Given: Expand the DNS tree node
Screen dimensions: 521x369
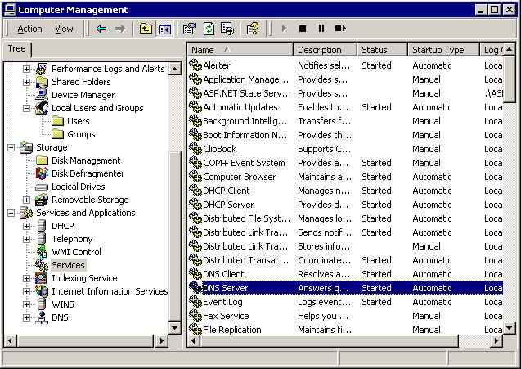Looking at the screenshot, I should pos(26,317).
